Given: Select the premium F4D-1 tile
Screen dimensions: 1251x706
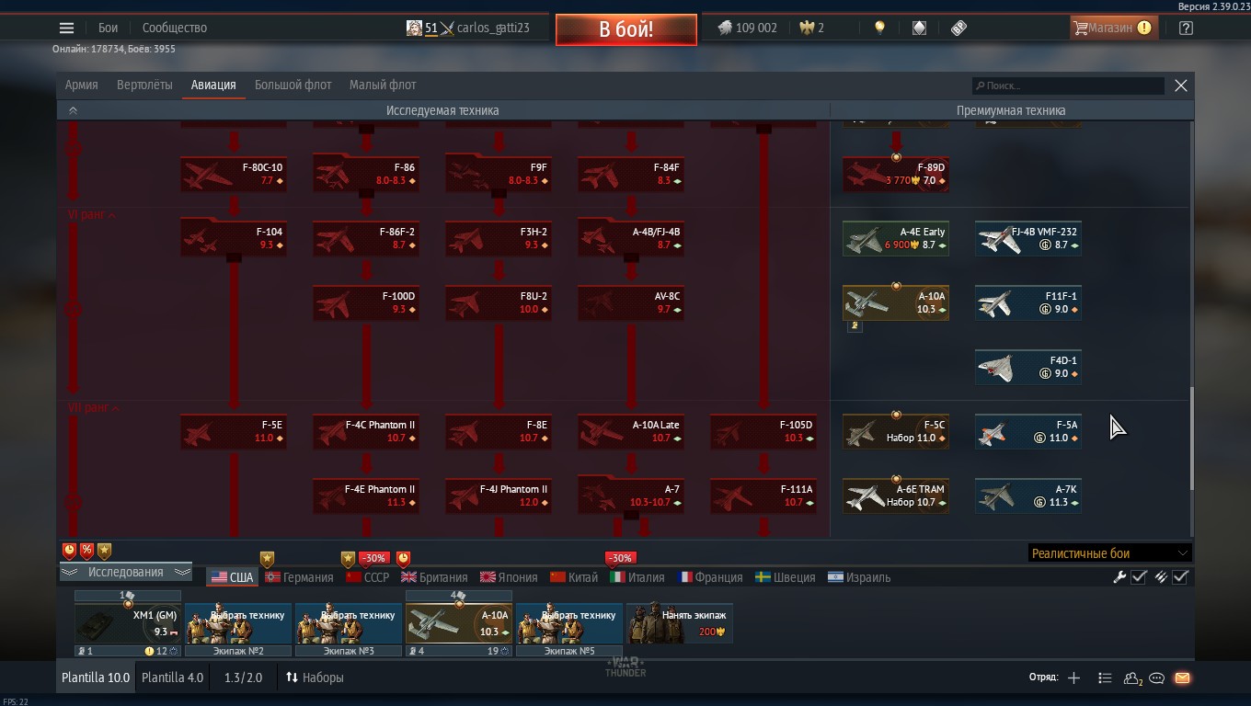Looking at the screenshot, I should 1028,367.
